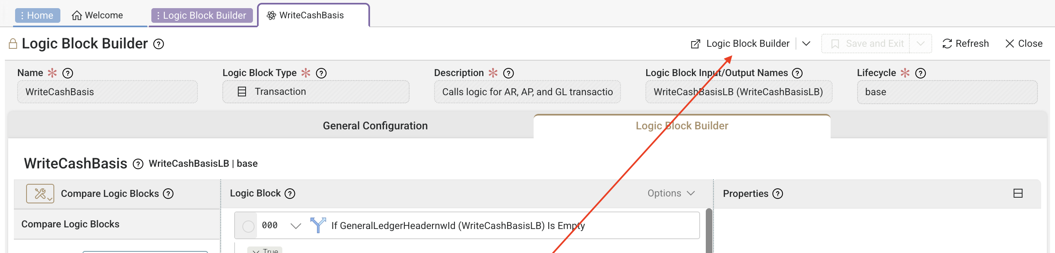Screen dimensions: 1055x253
Task: Click the Logic Block panel vertical scrollbar
Action: [709, 231]
